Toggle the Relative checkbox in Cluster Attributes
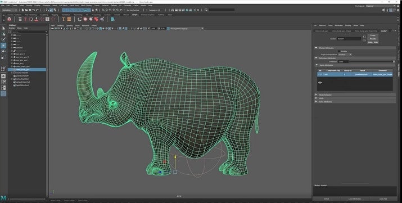This screenshot has width=402, height=203. tap(339, 51)
